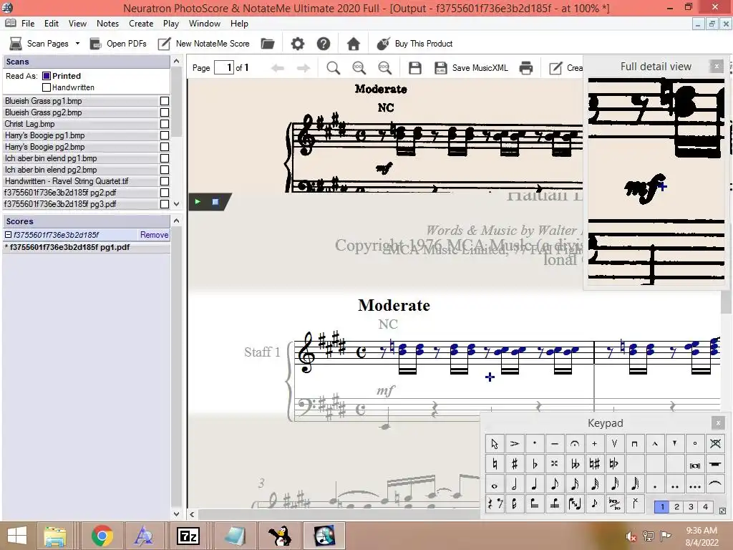Open file with the folder icon
This screenshot has width=733, height=550.
point(268,44)
